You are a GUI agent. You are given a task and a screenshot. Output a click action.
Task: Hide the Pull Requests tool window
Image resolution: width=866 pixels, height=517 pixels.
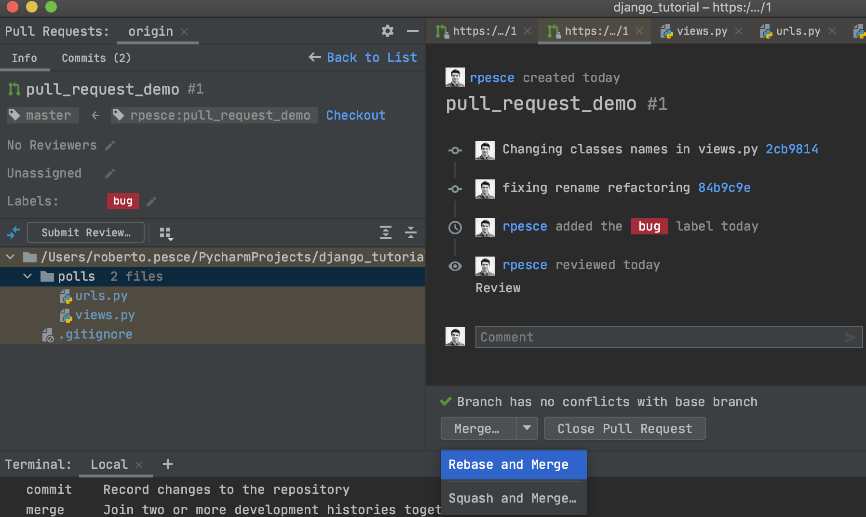413,31
